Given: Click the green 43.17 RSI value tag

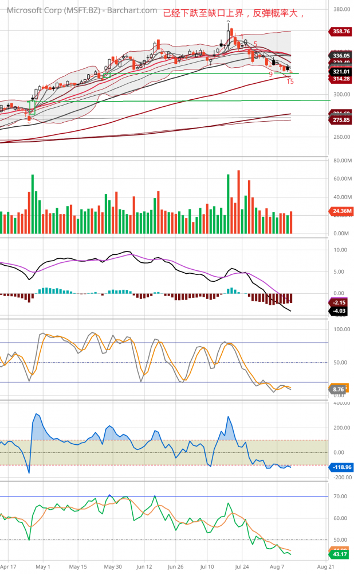Looking at the screenshot, I should coord(341,554).
